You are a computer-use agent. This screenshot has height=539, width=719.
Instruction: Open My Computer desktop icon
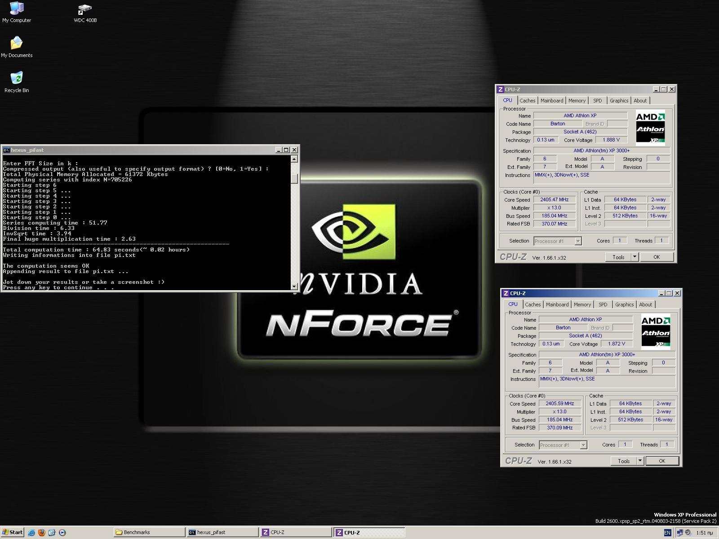[17, 12]
